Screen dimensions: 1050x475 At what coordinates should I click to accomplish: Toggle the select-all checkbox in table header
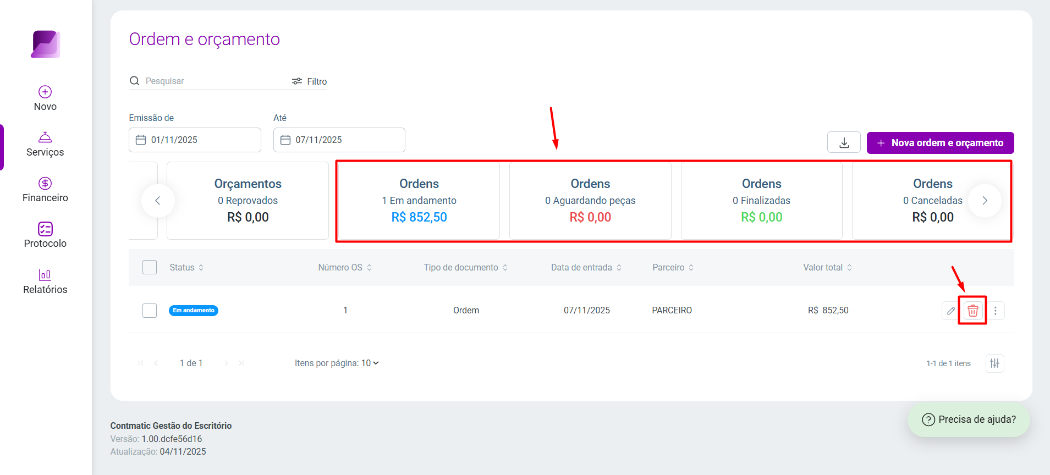point(150,267)
